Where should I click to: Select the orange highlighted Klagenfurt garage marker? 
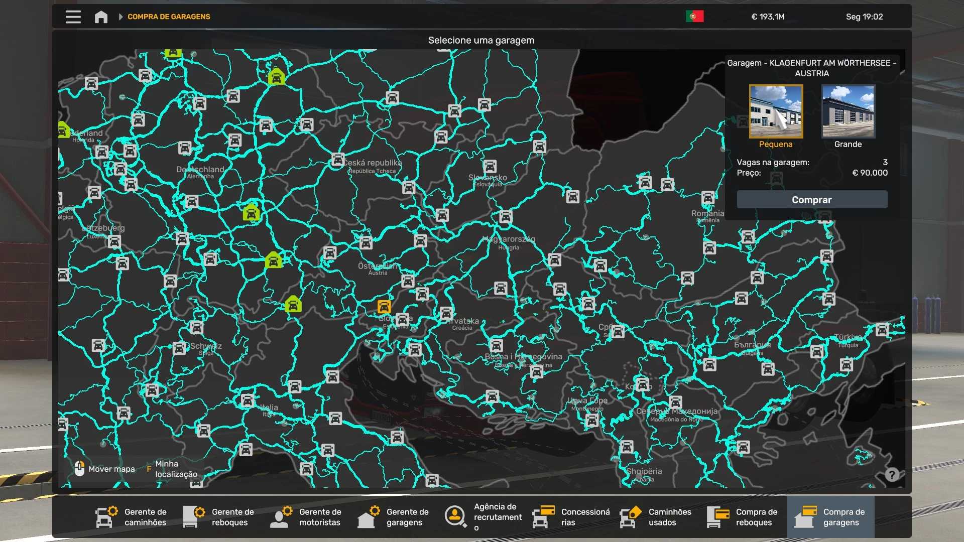384,306
